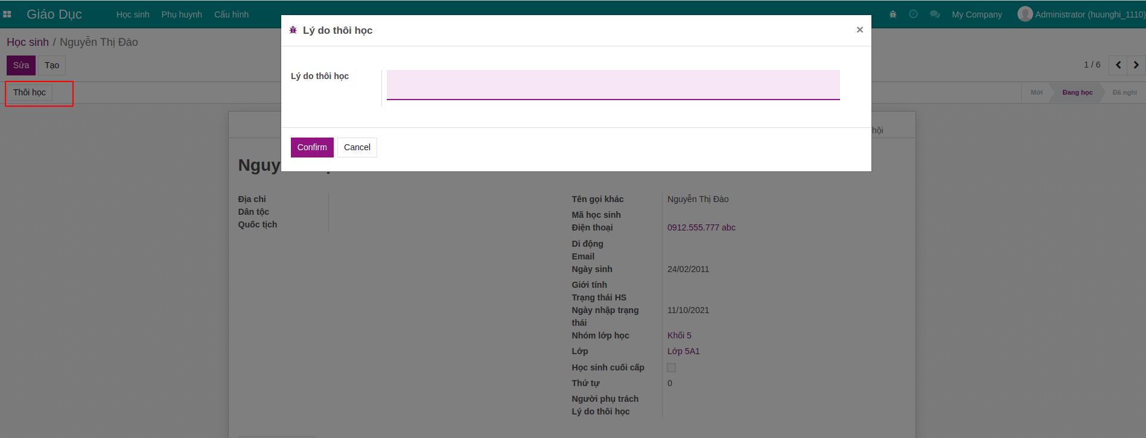
Task: Click the Lý do thôi học text field
Action: (613, 84)
